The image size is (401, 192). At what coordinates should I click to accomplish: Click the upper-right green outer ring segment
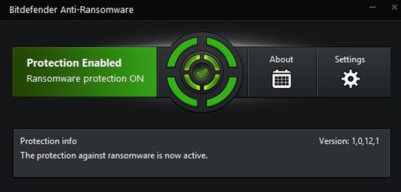click(222, 51)
